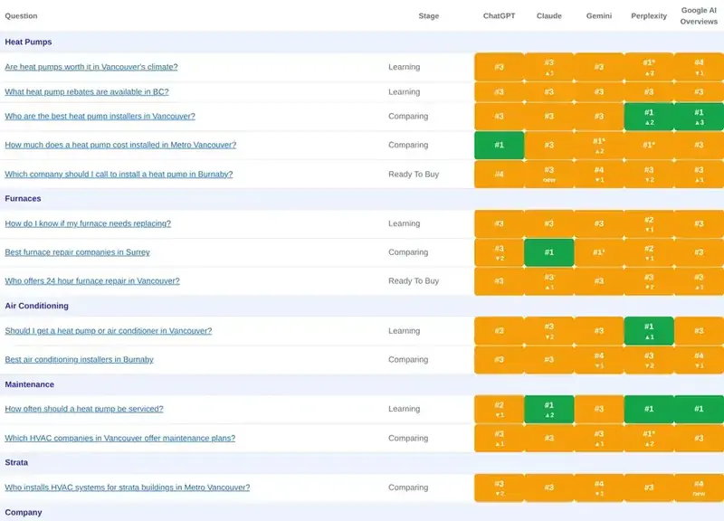Open 'Best air conditioning installers in Burnaby' link
The image size is (724, 521).
coord(79,359)
